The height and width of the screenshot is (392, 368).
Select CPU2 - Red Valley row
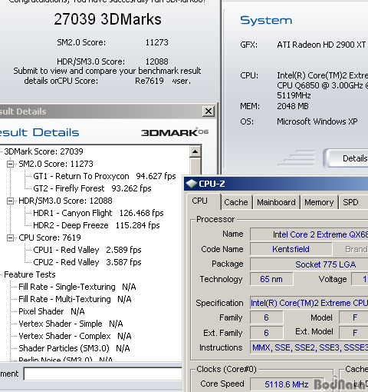87,262
